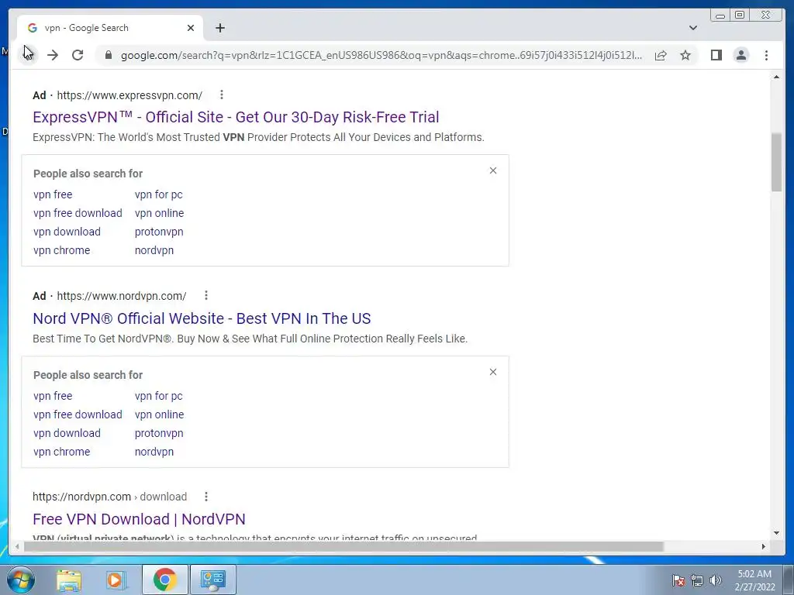Click the vertical scrollbar down arrow
Viewport: 794px width, 595px height.
click(776, 532)
